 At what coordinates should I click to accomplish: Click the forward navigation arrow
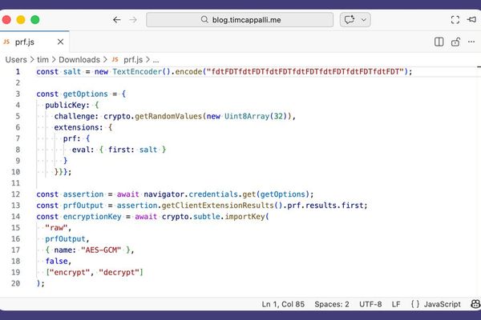pyautogui.click(x=133, y=19)
